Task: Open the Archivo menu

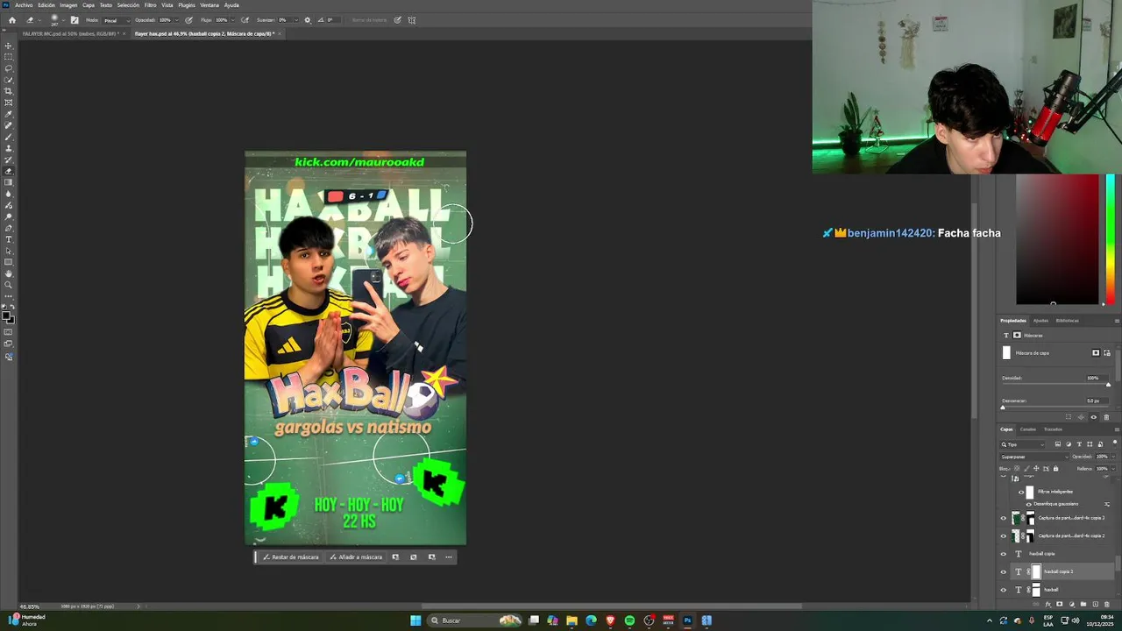Action: click(x=24, y=5)
